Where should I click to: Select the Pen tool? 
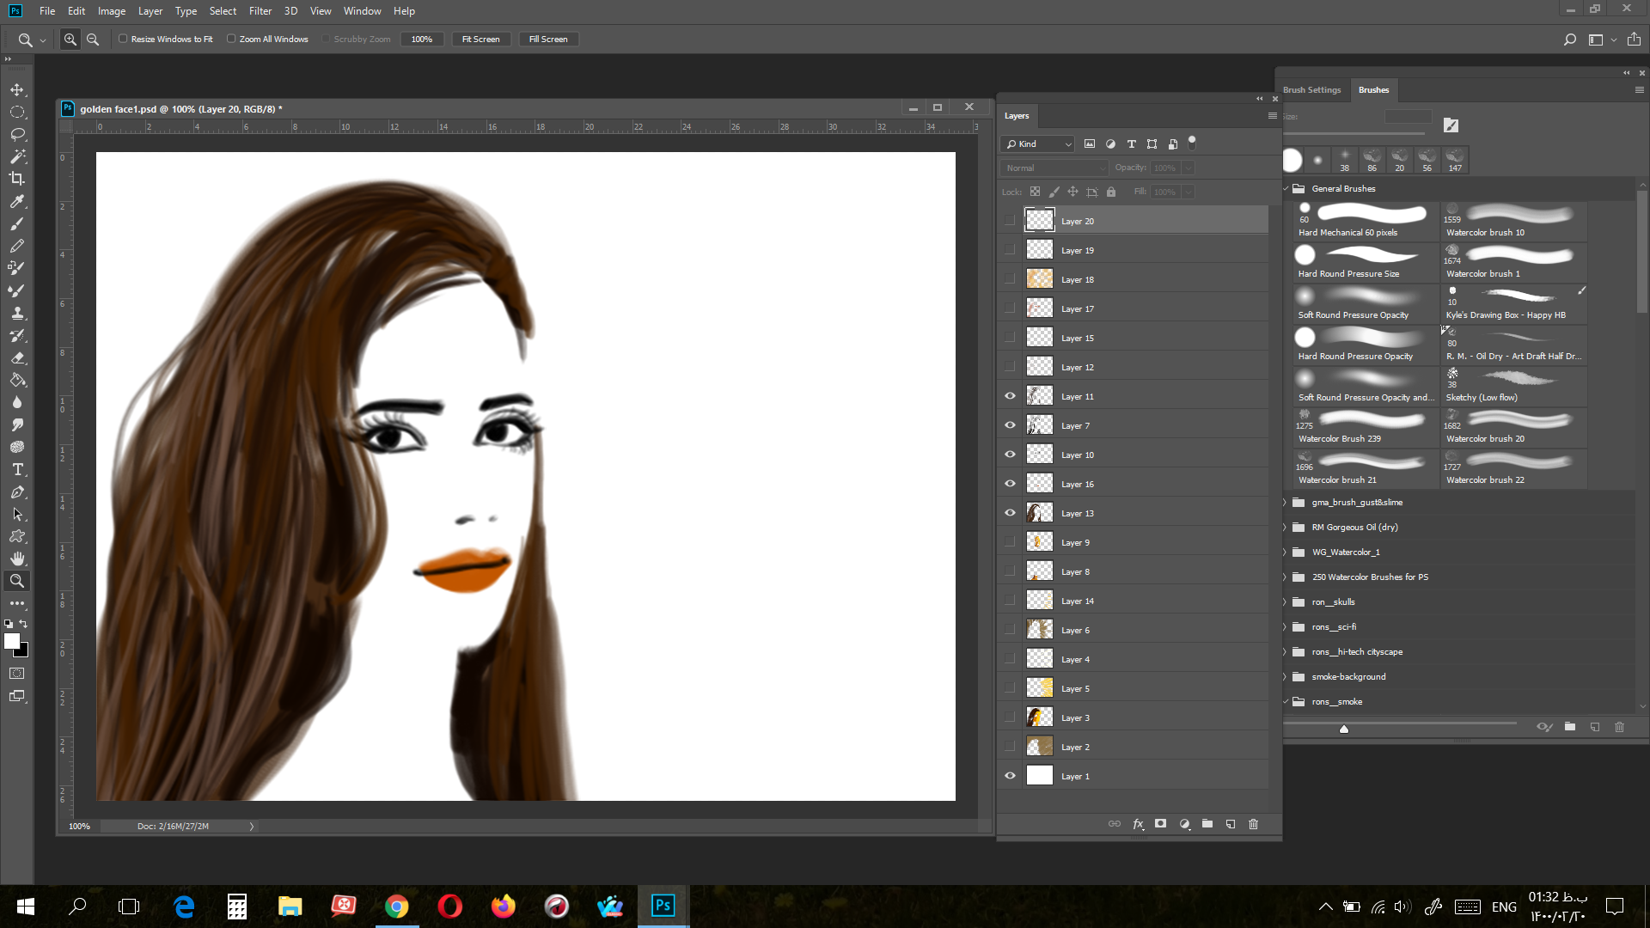17,491
